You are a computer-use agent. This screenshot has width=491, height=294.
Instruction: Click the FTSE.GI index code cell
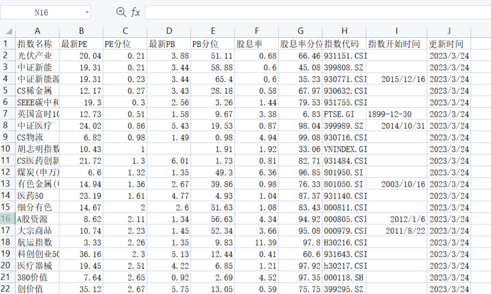pos(344,114)
